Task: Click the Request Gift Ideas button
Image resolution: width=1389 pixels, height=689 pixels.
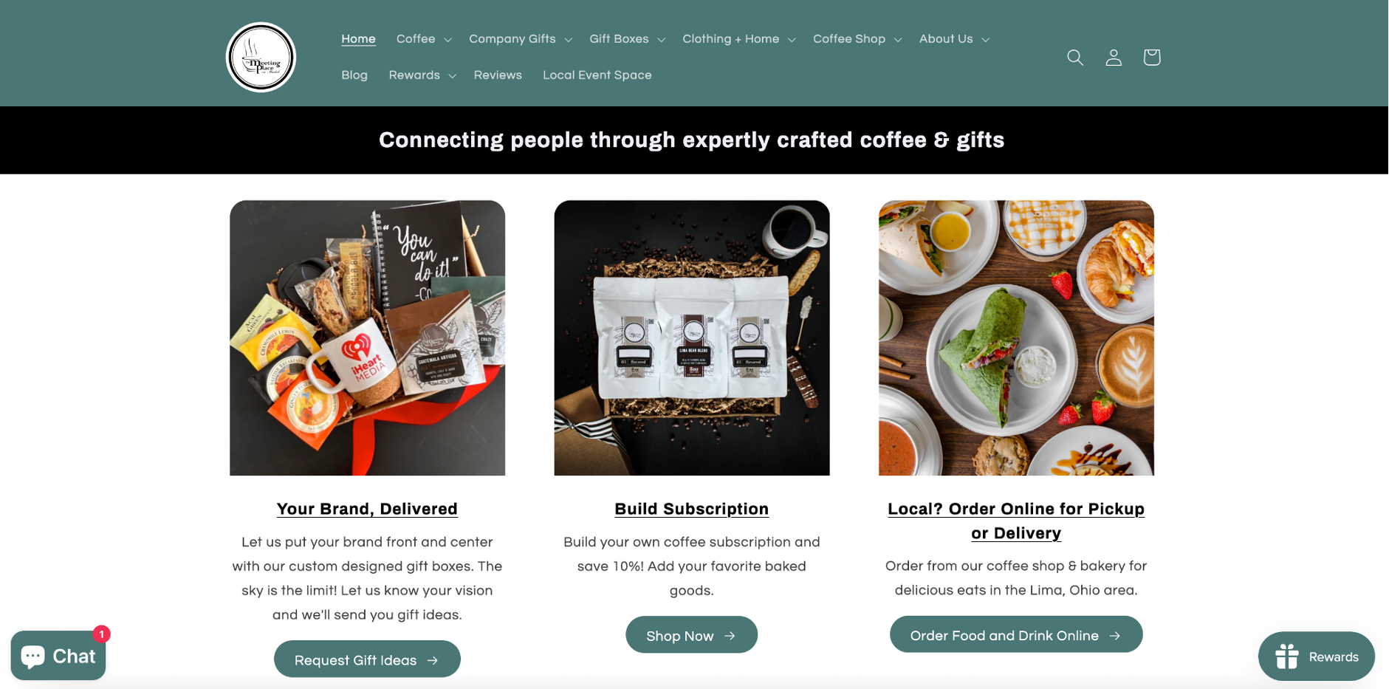Action: (367, 659)
